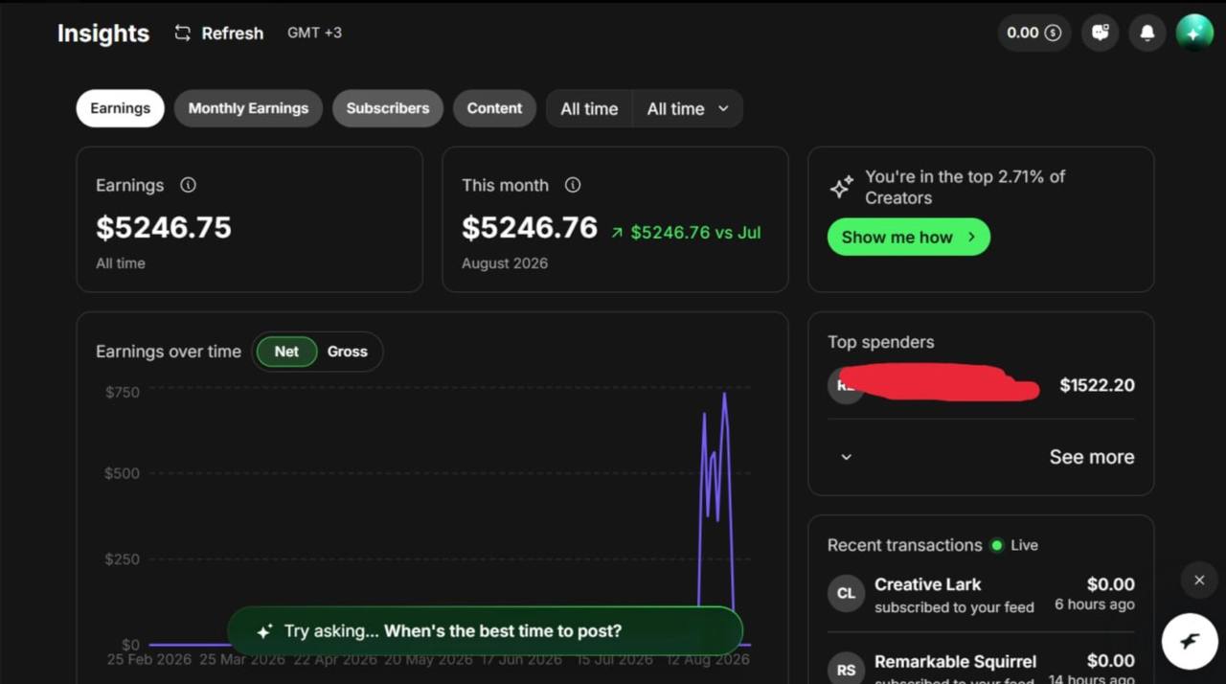Open the green profile avatar
The width and height of the screenshot is (1226, 684).
(1194, 33)
